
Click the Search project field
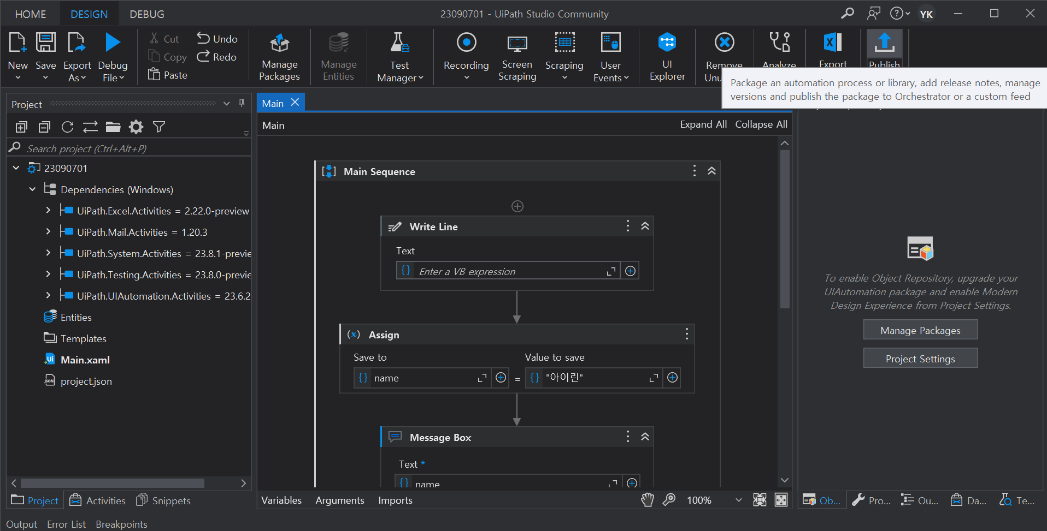coord(129,148)
